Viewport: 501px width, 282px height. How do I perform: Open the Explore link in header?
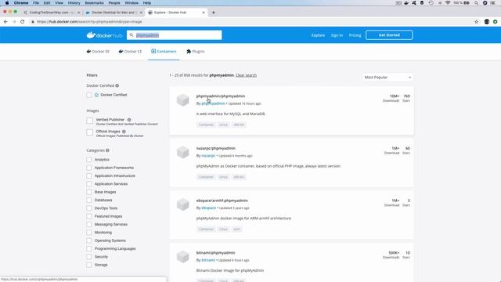(x=318, y=35)
